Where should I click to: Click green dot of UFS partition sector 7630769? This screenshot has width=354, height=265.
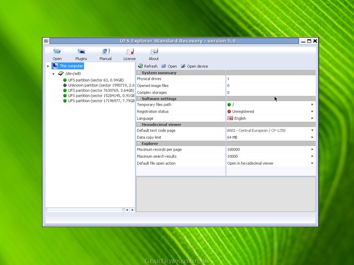tap(65, 91)
